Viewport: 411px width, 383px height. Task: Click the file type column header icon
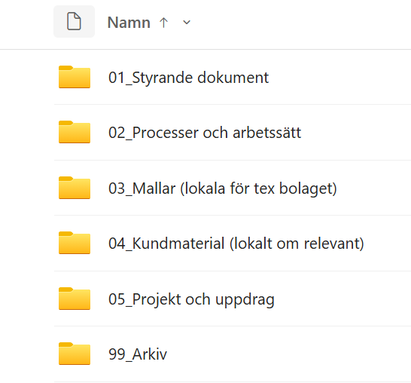(75, 21)
